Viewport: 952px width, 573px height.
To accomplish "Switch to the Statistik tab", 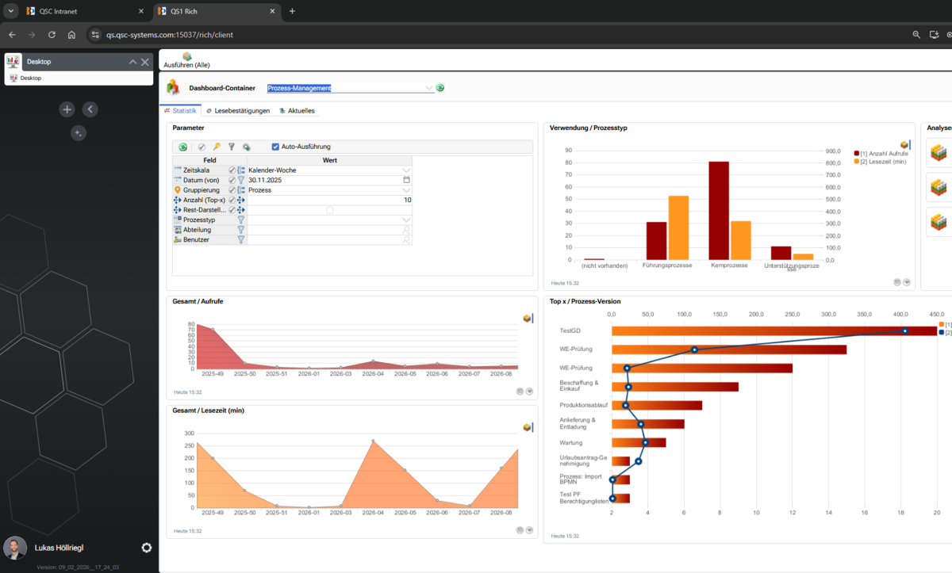I will [x=180, y=110].
